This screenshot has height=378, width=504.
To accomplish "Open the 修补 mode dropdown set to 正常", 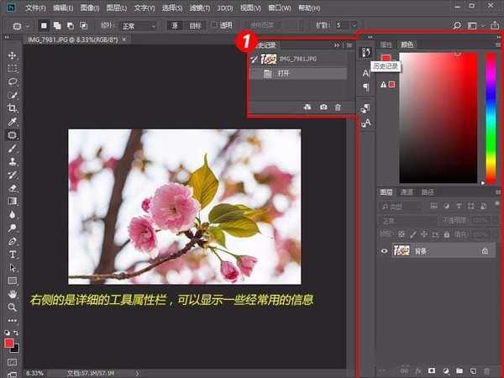I will coord(138,25).
